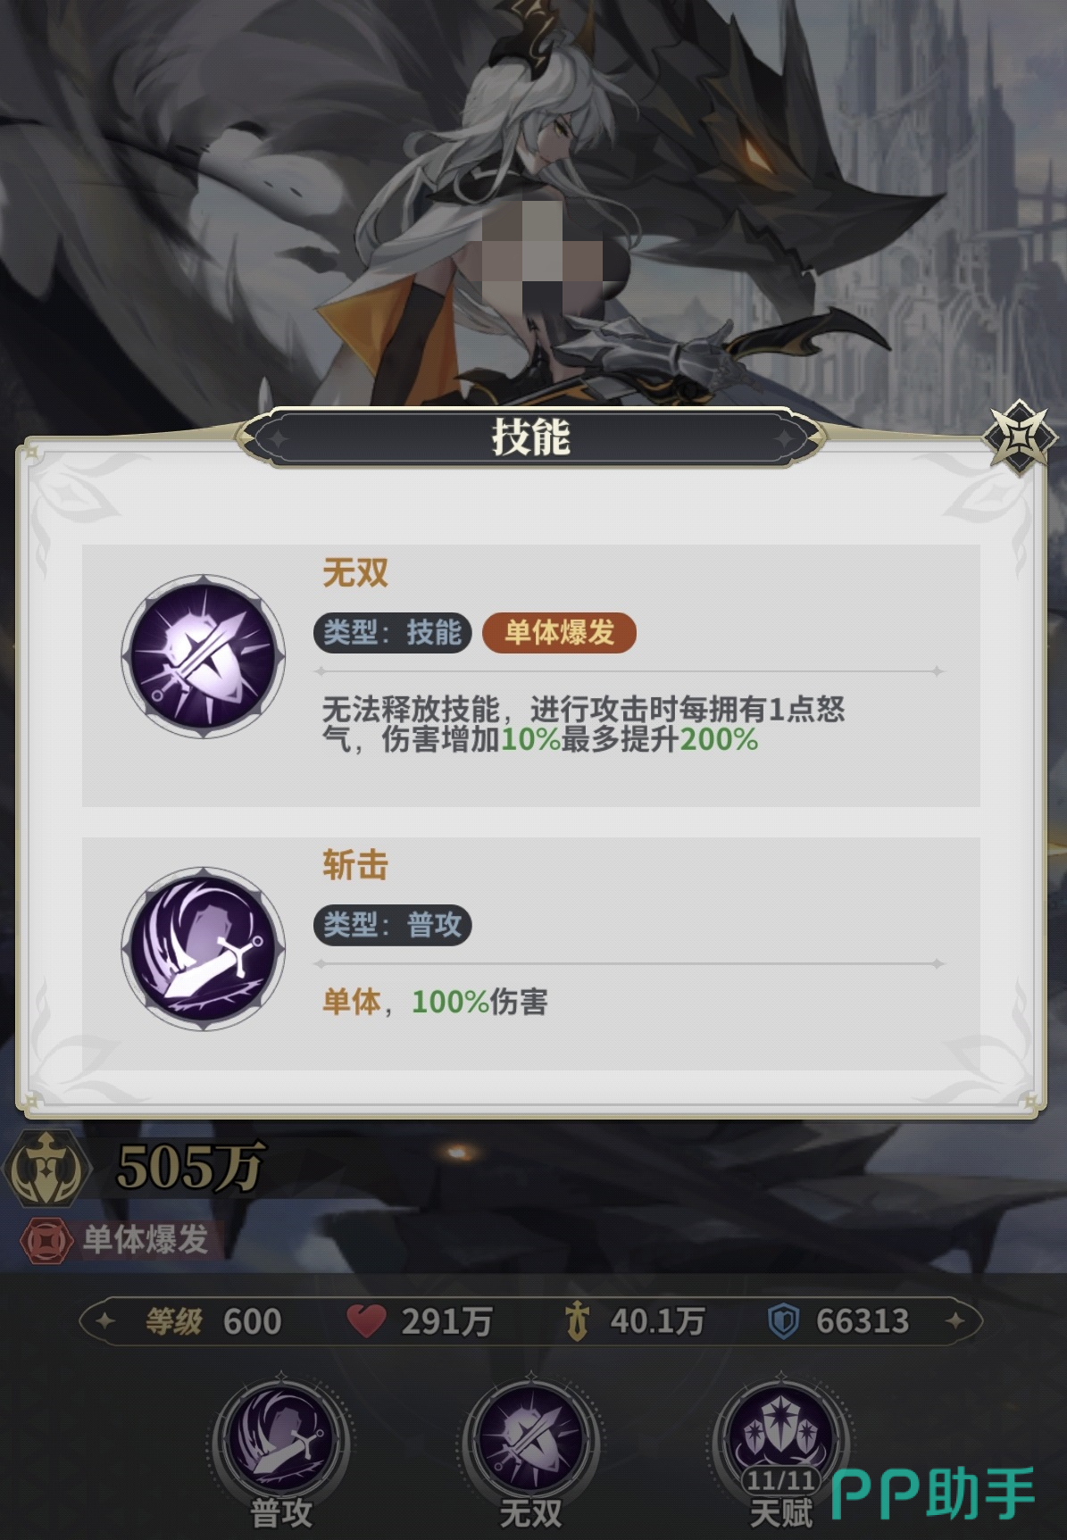Tap the 无双 skill description text

click(584, 724)
